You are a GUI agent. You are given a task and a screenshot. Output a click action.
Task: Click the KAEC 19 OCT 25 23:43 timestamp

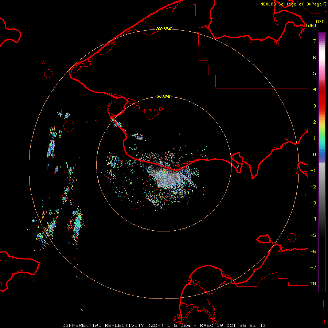click(x=233, y=325)
